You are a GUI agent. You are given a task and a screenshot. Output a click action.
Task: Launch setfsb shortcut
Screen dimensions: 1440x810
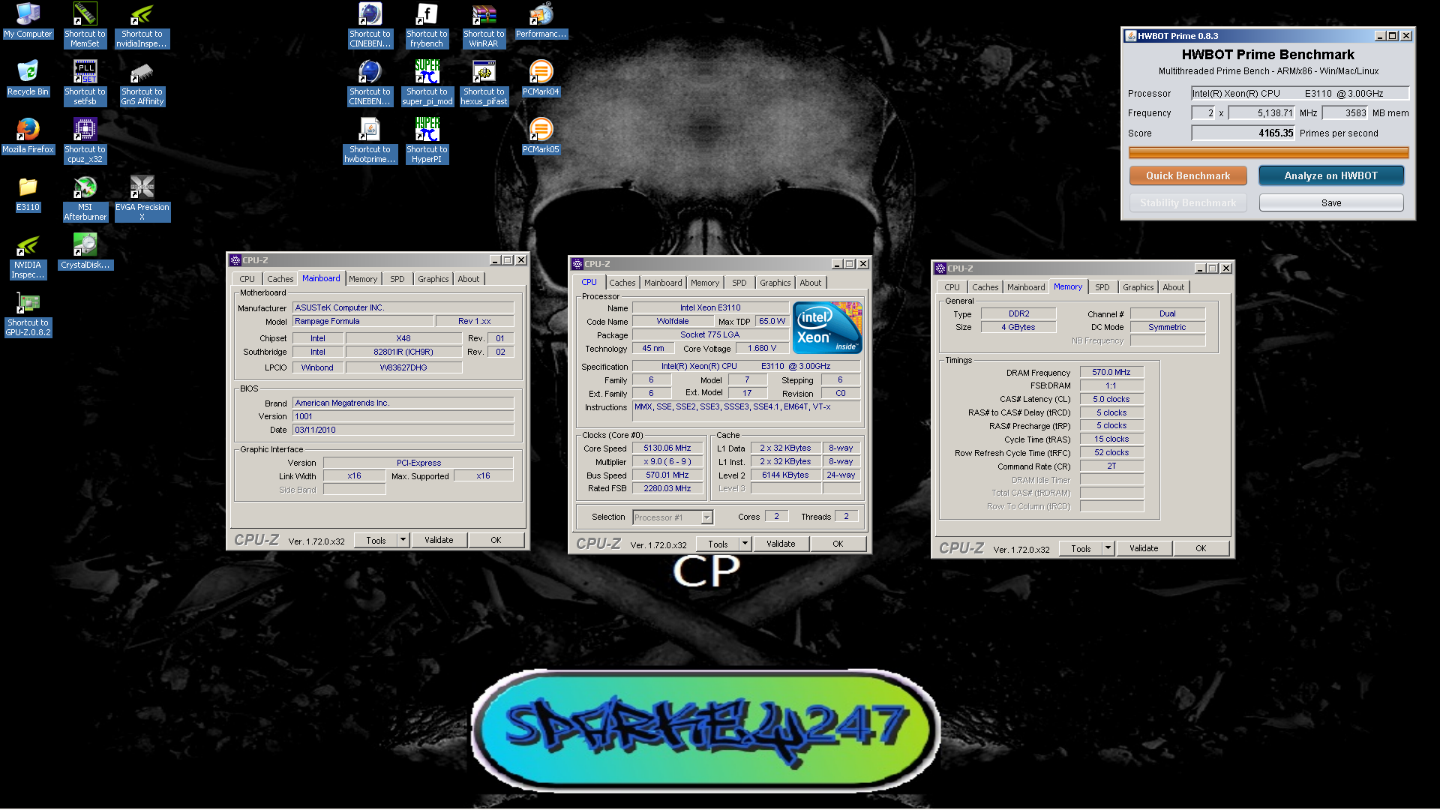click(85, 82)
